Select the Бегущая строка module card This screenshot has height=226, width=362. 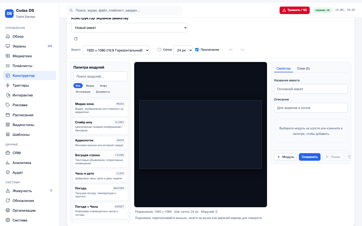pyautogui.click(x=100, y=159)
